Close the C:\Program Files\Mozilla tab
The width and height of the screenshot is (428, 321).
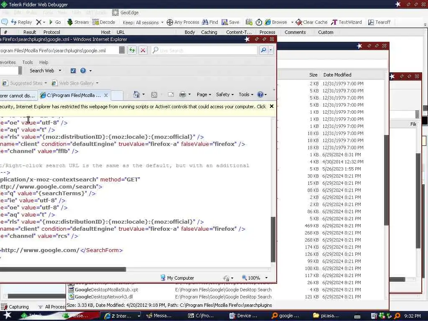pyautogui.click(x=106, y=95)
